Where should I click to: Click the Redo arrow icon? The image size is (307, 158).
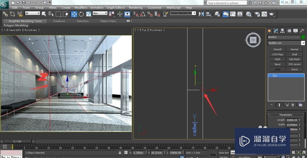click(x=37, y=2)
